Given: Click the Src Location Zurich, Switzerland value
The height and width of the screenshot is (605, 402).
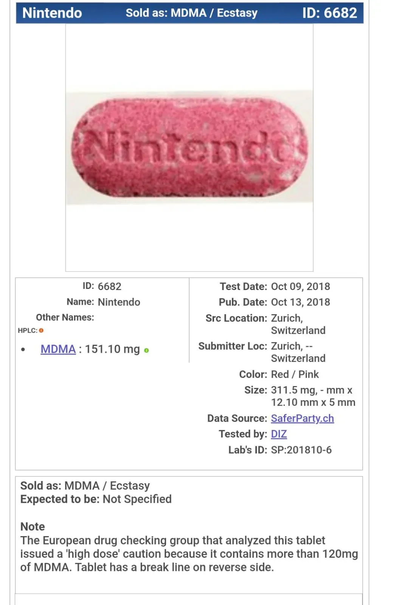Looking at the screenshot, I should click(x=298, y=324).
